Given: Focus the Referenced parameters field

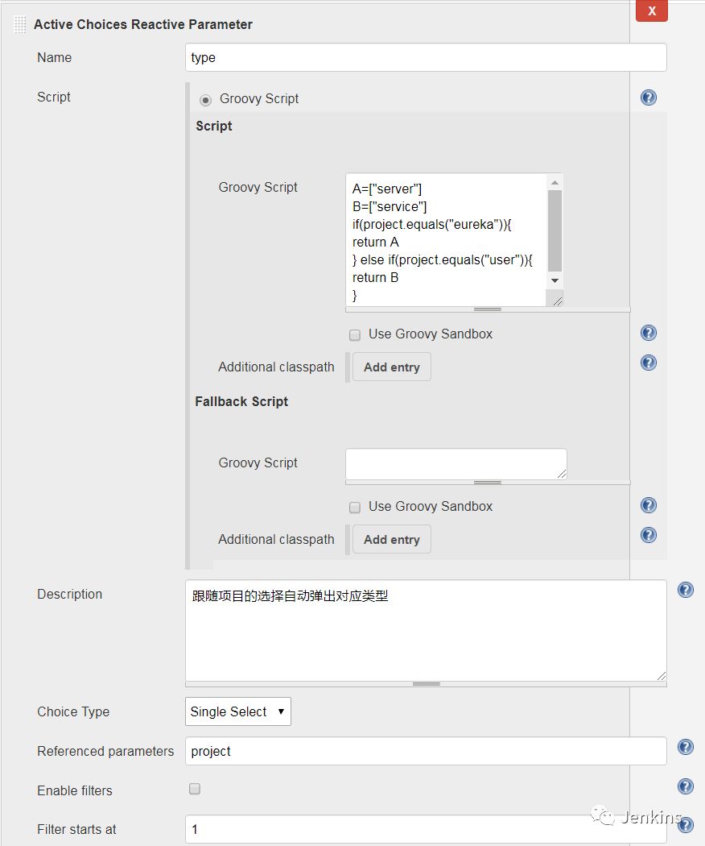Looking at the screenshot, I should [426, 751].
